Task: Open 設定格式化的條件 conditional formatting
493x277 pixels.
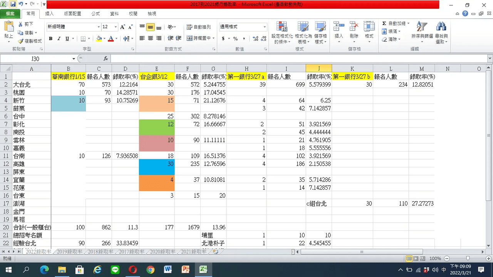Action: [282, 33]
